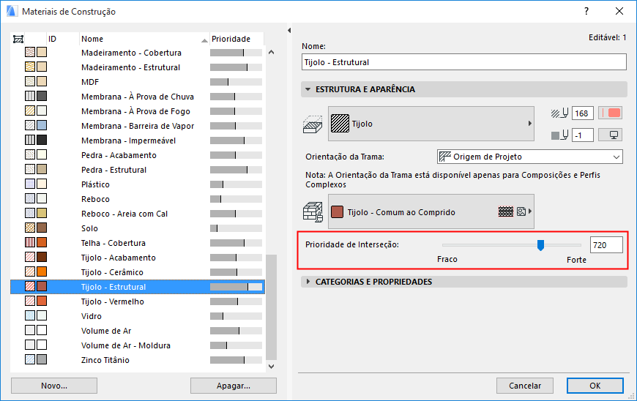Click the list vertical scrollbar thumb

coord(272,307)
